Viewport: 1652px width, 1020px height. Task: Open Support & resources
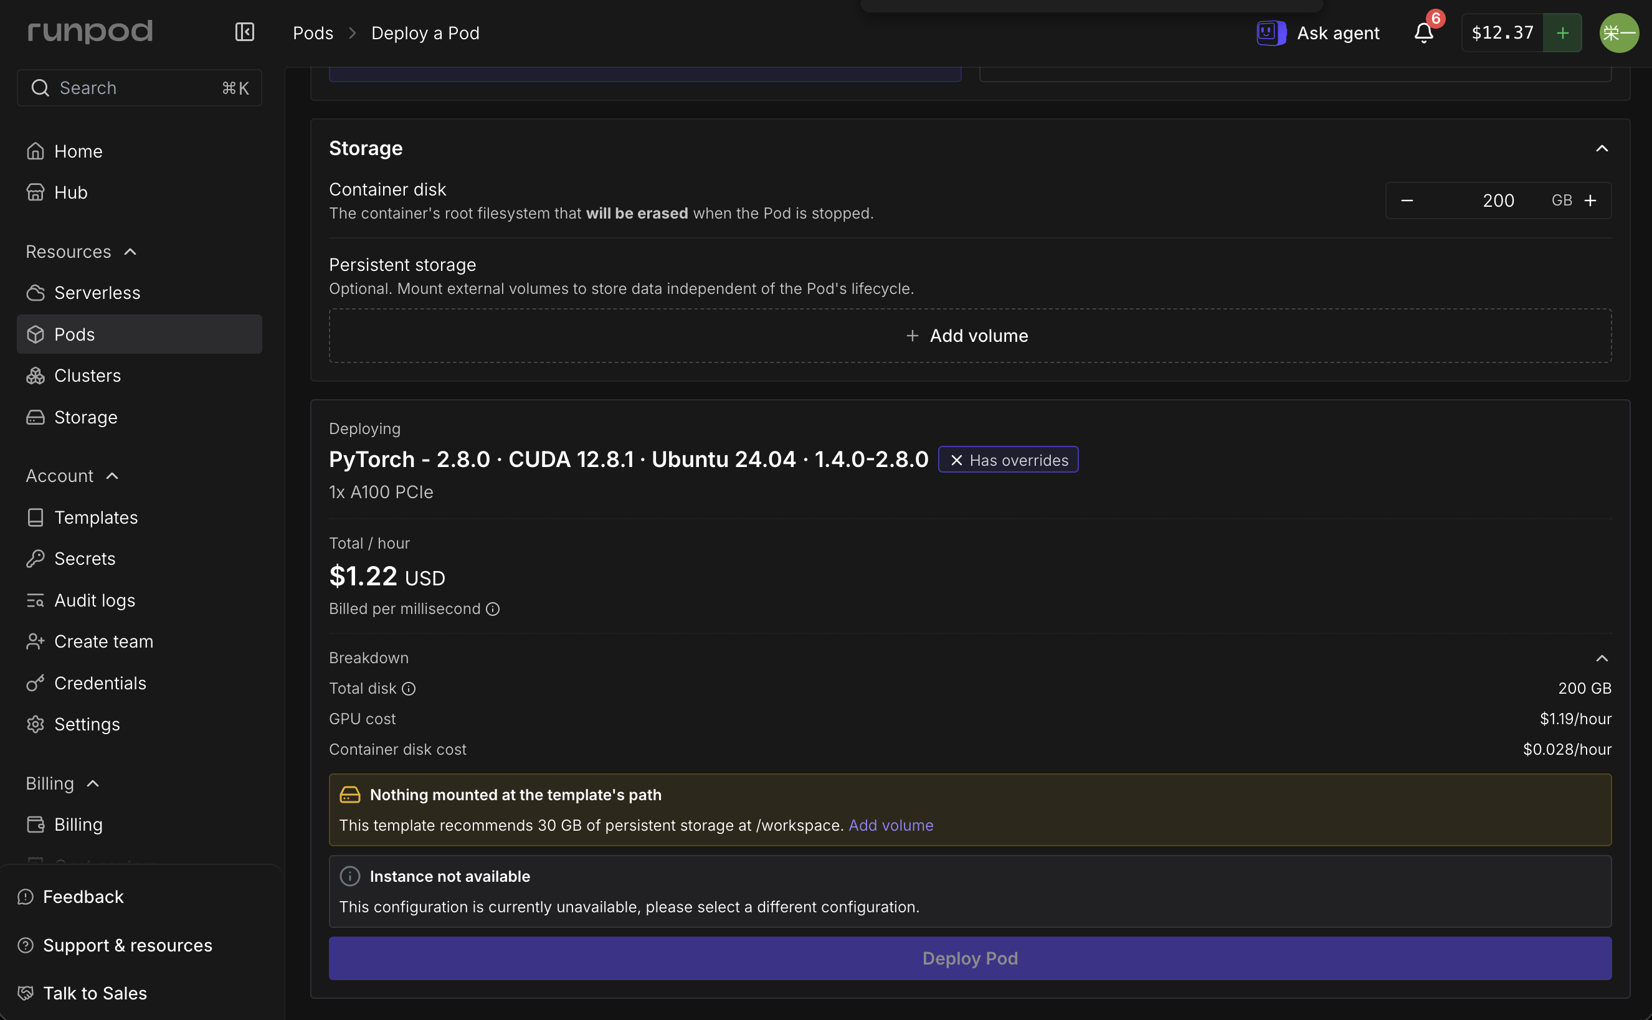(x=115, y=945)
